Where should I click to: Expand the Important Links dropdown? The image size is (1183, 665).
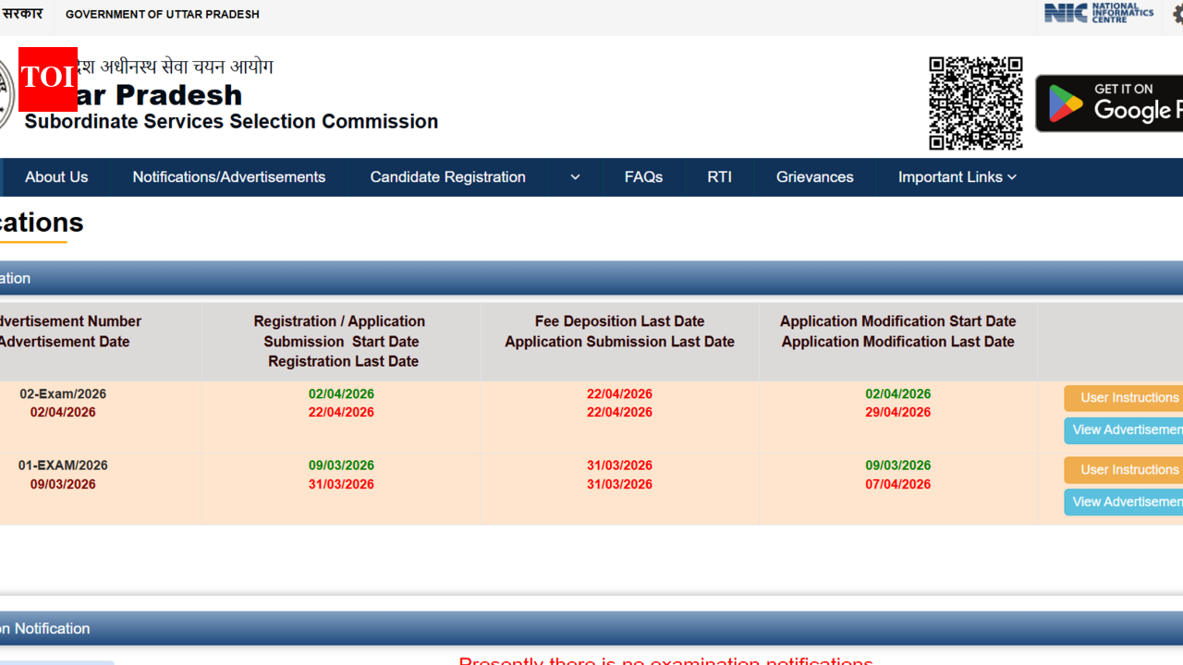point(957,177)
